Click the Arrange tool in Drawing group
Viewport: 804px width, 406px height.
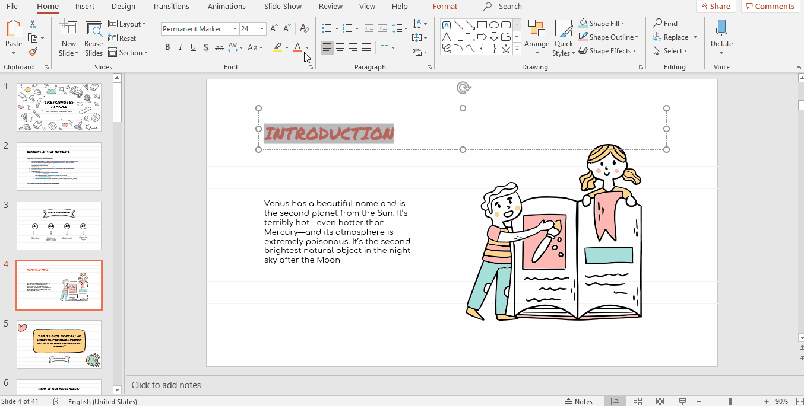536,37
